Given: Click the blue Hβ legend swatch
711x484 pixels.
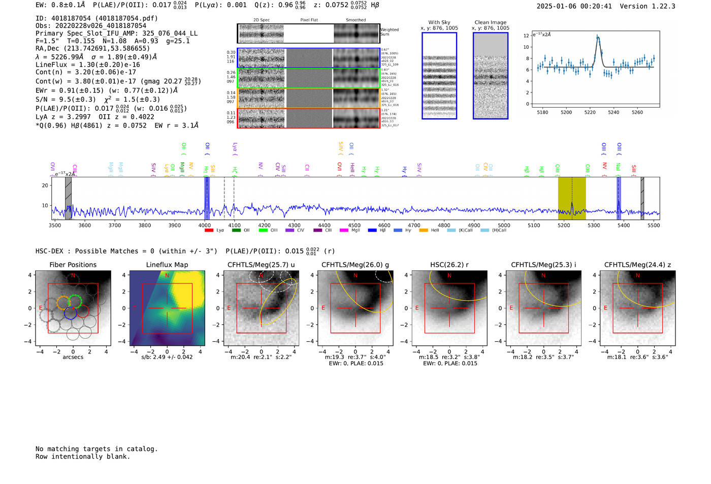Looking at the screenshot, I should 372,231.
